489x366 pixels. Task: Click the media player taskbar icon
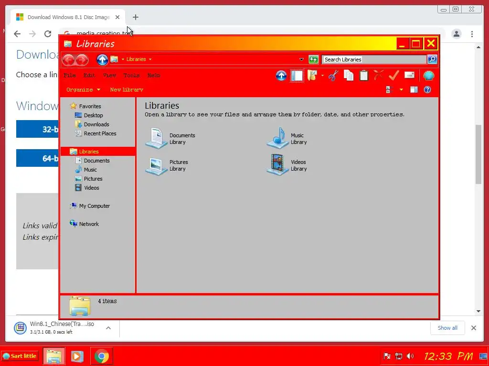(77, 356)
